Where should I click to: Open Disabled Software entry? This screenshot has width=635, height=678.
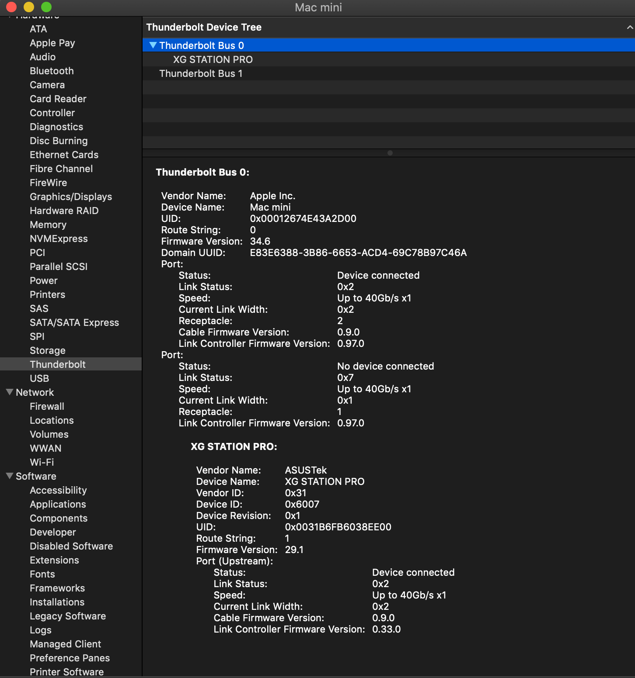pyautogui.click(x=71, y=546)
